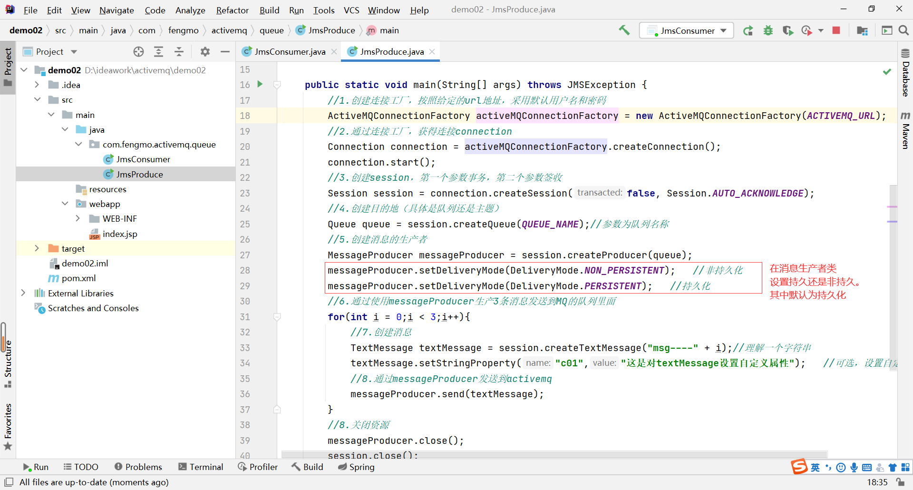The width and height of the screenshot is (913, 490).
Task: Close the JmsConsumer.java tab
Action: pyautogui.click(x=334, y=52)
